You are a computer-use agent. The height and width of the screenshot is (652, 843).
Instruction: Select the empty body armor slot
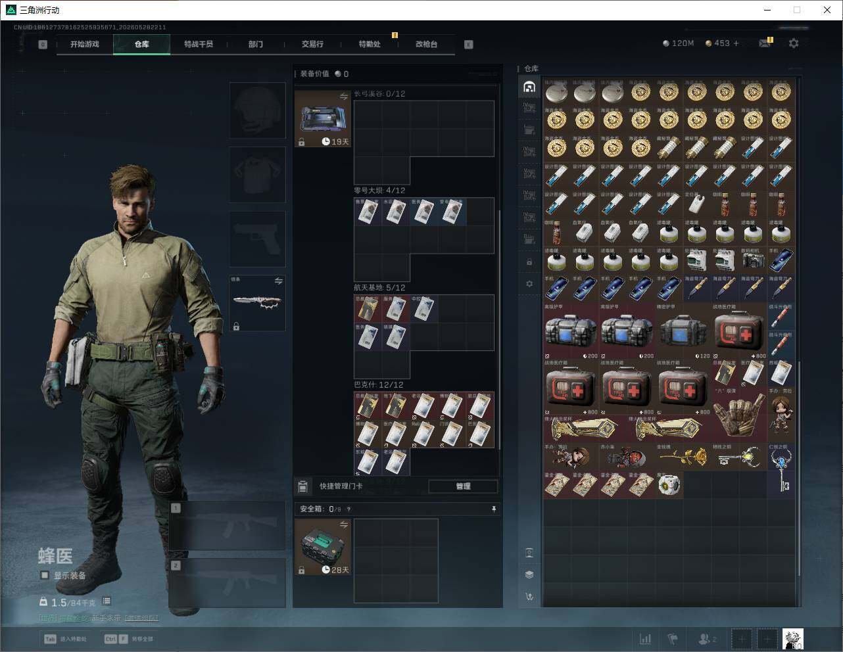coord(258,175)
